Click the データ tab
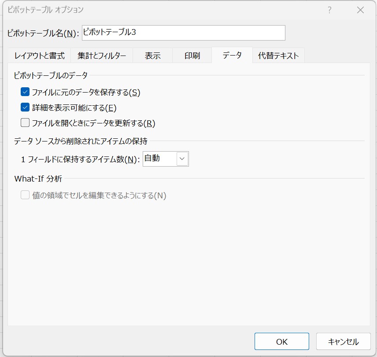 (232, 56)
